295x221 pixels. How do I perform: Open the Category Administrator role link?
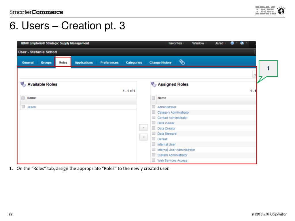(x=173, y=113)
